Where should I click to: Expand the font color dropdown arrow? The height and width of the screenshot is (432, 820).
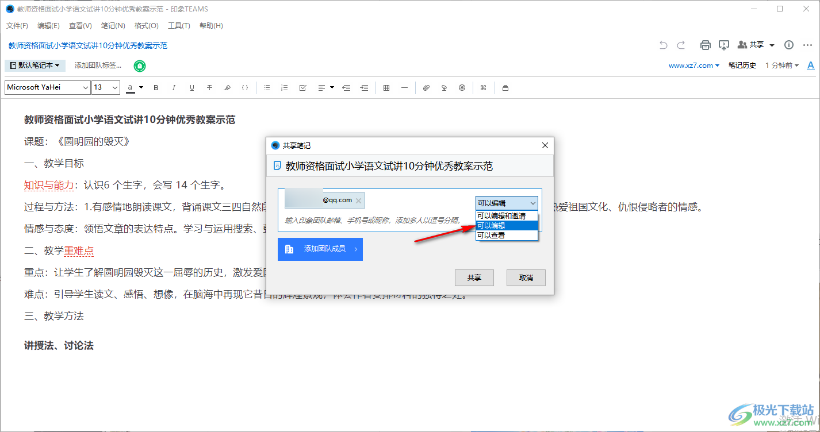pyautogui.click(x=141, y=88)
